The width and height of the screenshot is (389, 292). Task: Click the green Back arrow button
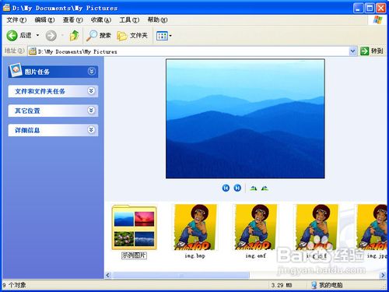[12, 35]
